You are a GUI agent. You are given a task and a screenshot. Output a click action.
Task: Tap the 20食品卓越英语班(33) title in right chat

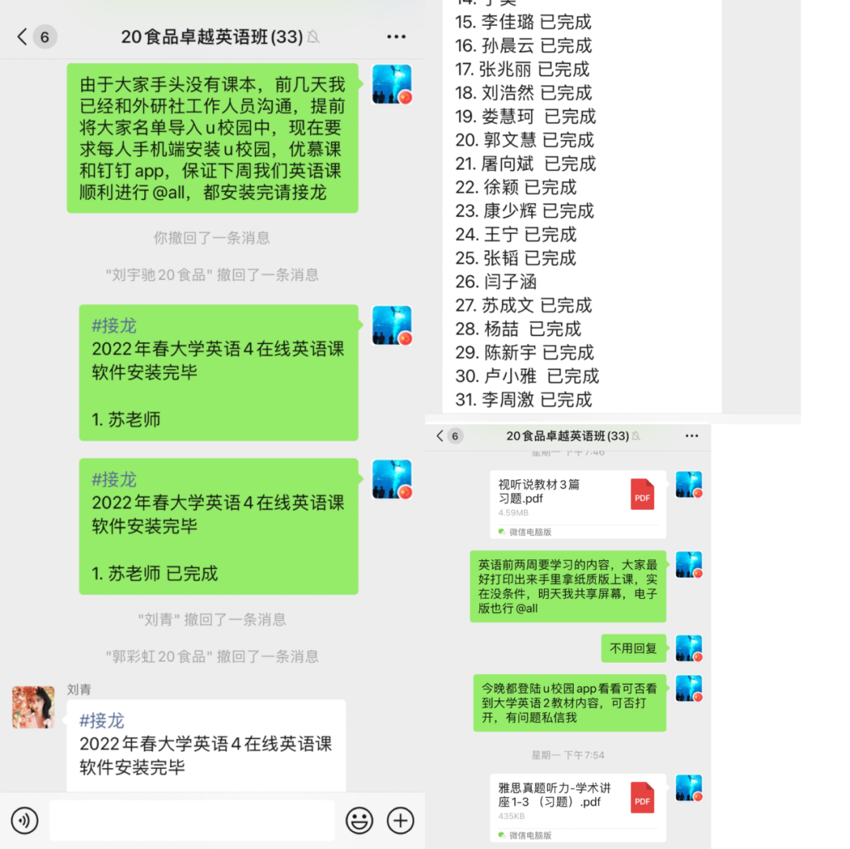pos(567,436)
